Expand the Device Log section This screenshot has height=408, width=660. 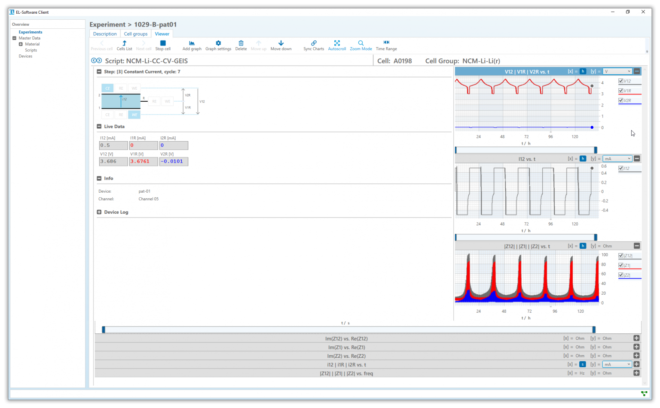click(x=98, y=212)
